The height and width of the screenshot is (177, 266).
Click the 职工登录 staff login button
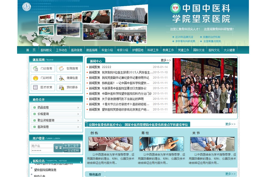(x=72, y=146)
